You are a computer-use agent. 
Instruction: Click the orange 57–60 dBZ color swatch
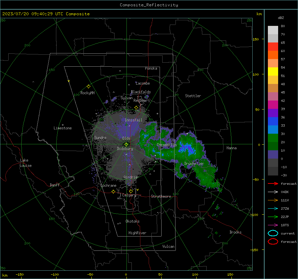273,55
